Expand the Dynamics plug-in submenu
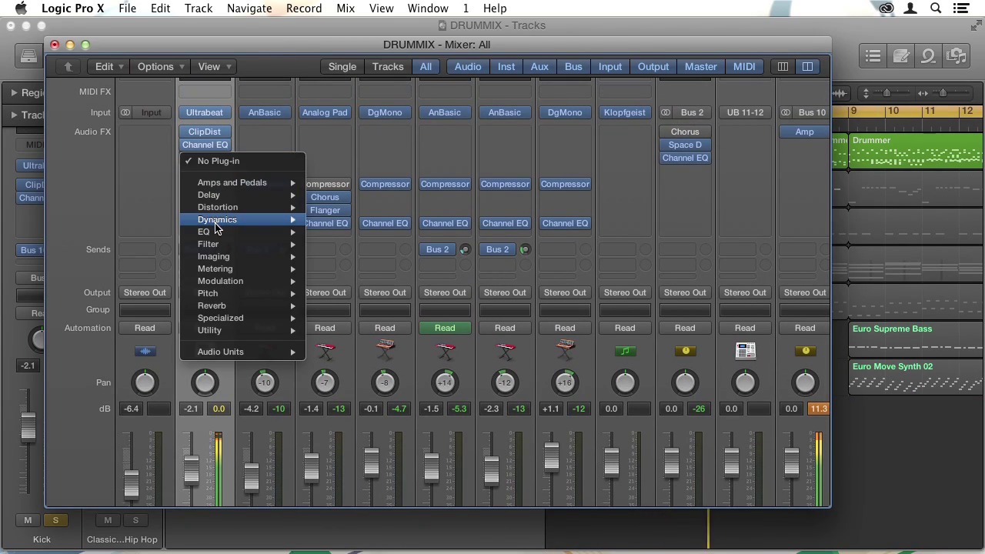This screenshot has width=985, height=554. click(217, 220)
